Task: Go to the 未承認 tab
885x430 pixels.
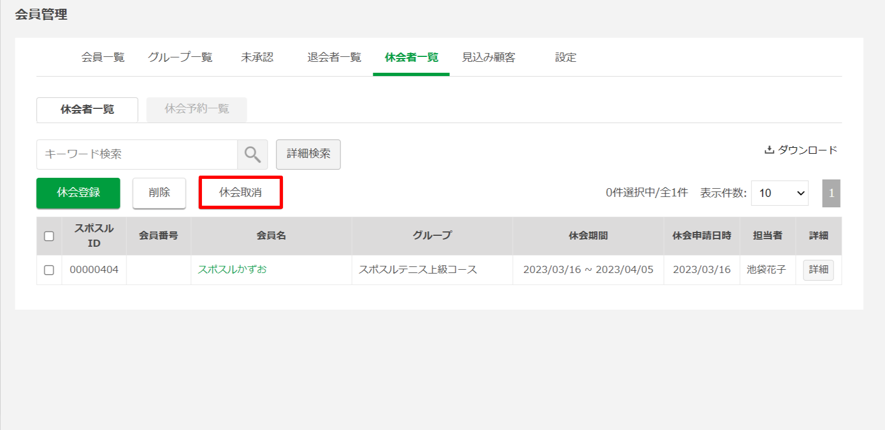Action: click(257, 57)
